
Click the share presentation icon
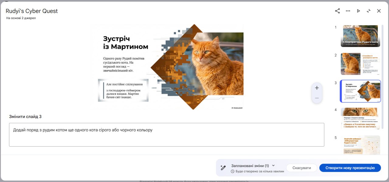click(337, 11)
